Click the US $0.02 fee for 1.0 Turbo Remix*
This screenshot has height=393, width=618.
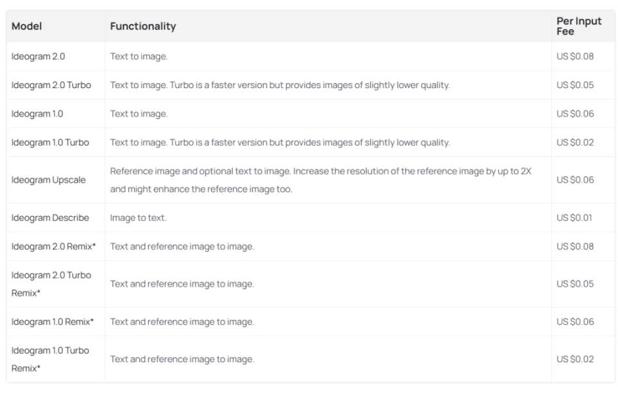(x=575, y=359)
